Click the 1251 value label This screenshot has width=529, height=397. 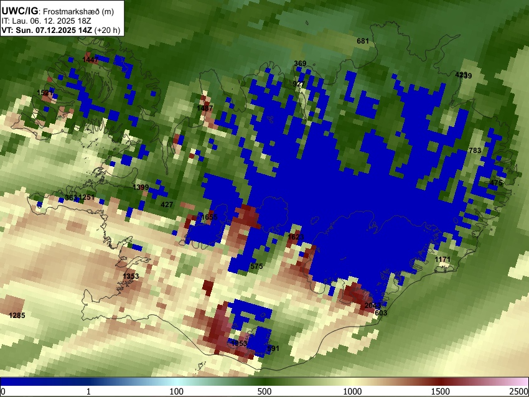point(87,197)
